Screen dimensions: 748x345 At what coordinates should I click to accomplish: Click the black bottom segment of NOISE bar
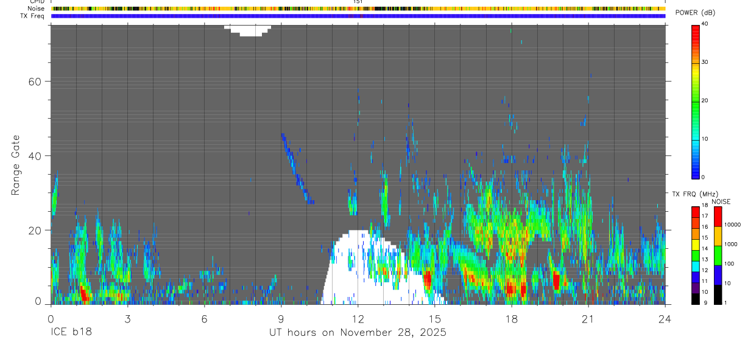point(718,294)
